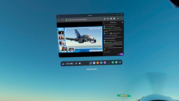This screenshot has height=101, width=179.
Task: Open the teal file manager folder icon
Action: tap(116, 62)
